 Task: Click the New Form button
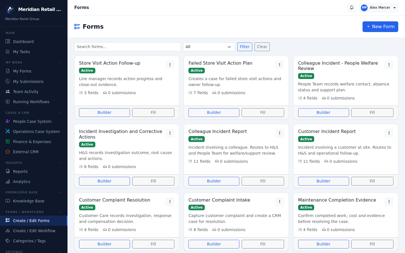380,27
